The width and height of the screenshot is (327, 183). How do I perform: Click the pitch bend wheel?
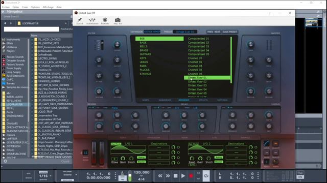point(94,153)
